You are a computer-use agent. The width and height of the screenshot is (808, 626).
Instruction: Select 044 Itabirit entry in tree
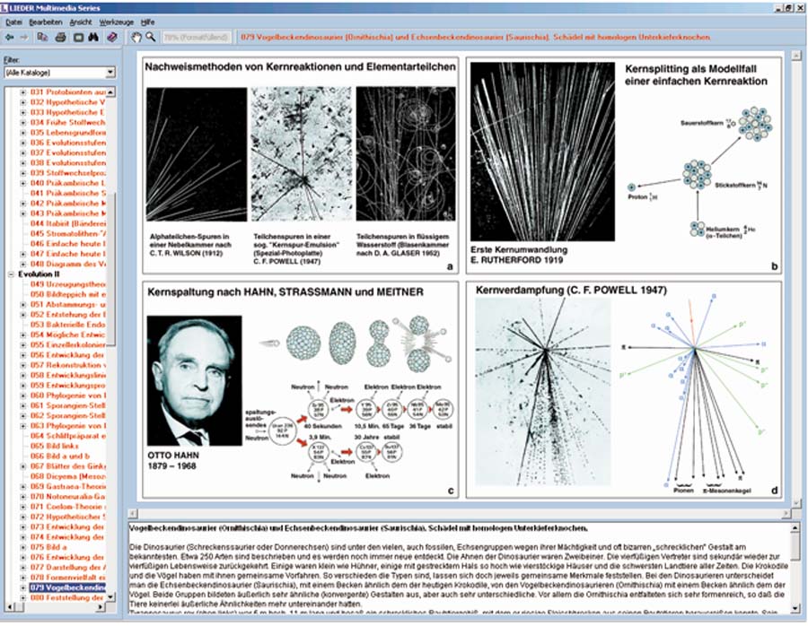[x=69, y=223]
